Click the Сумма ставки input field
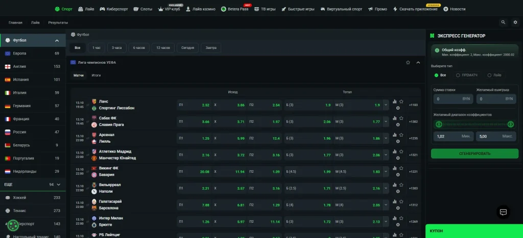This screenshot has height=238, width=523. tap(453, 99)
